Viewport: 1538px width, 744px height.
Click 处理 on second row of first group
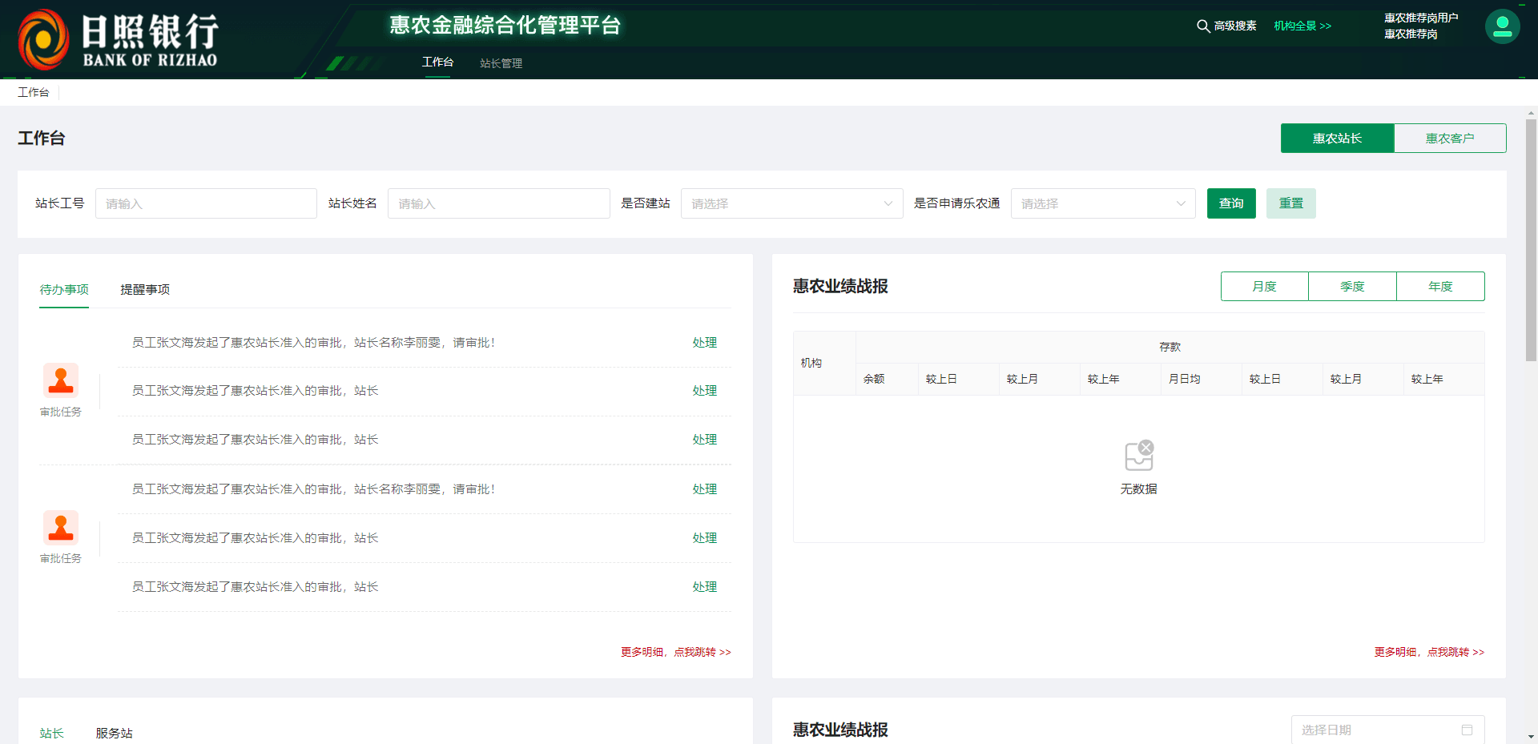click(704, 390)
